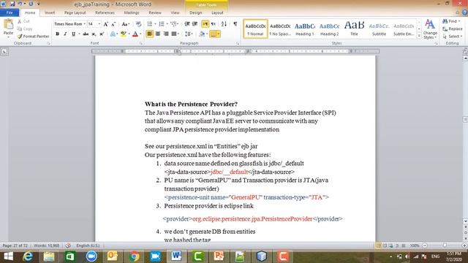Apply the Title style
The height and width of the screenshot is (263, 468).
354,29
